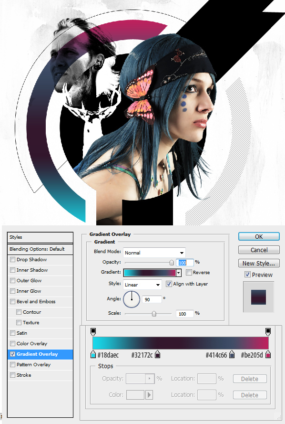This screenshot has width=285, height=424.
Task: Select the cyan #18daec color stop
Action: (93, 354)
